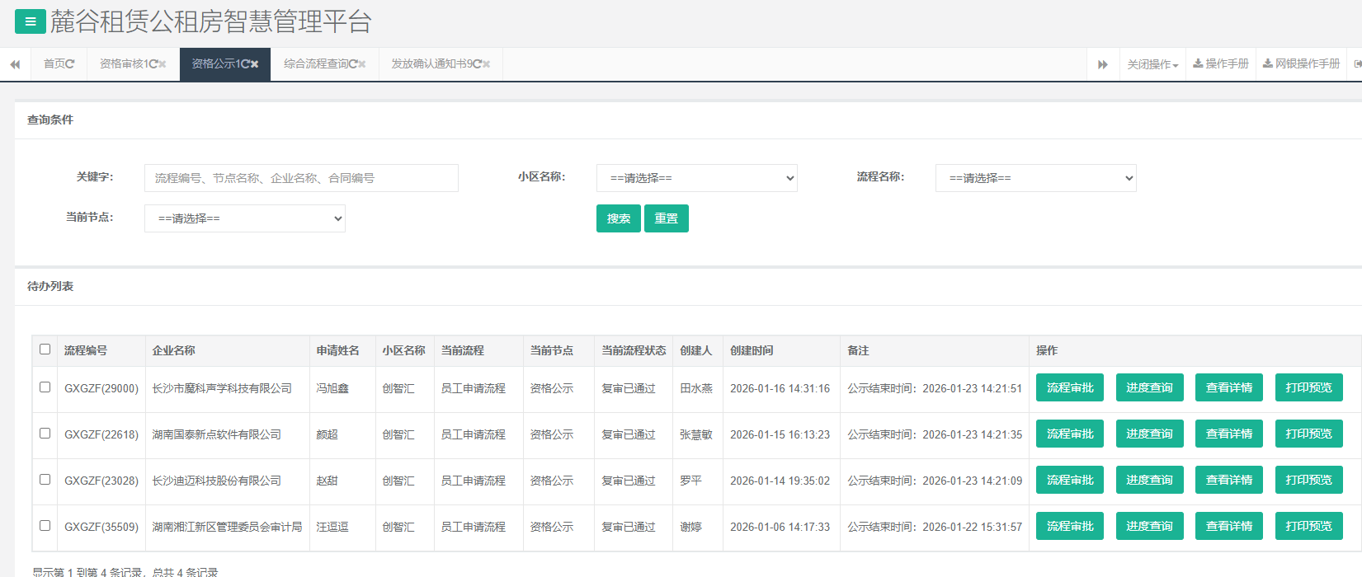Focus the 关键字 keyword input field
1362x577 pixels.
(301, 178)
